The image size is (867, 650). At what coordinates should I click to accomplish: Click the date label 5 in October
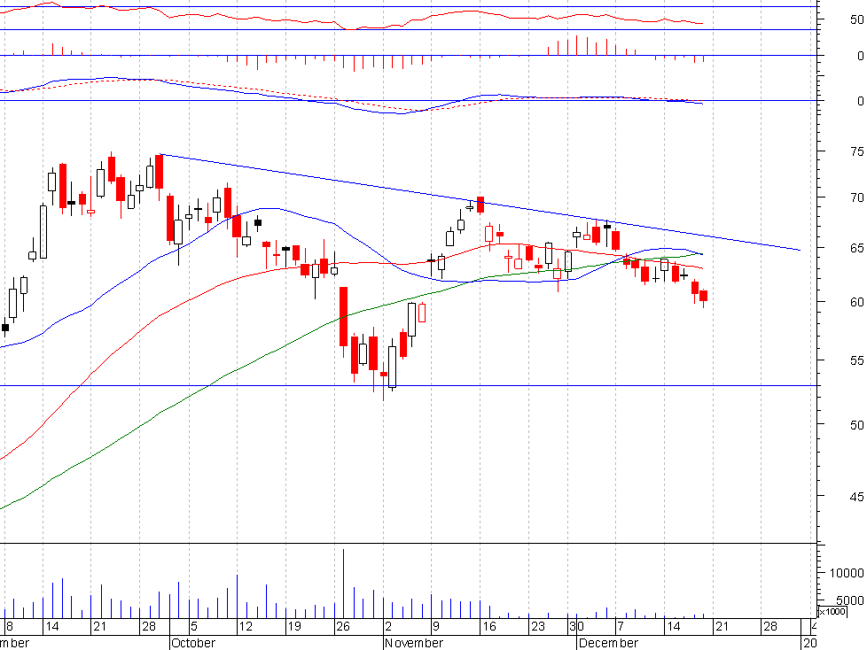pos(194,626)
